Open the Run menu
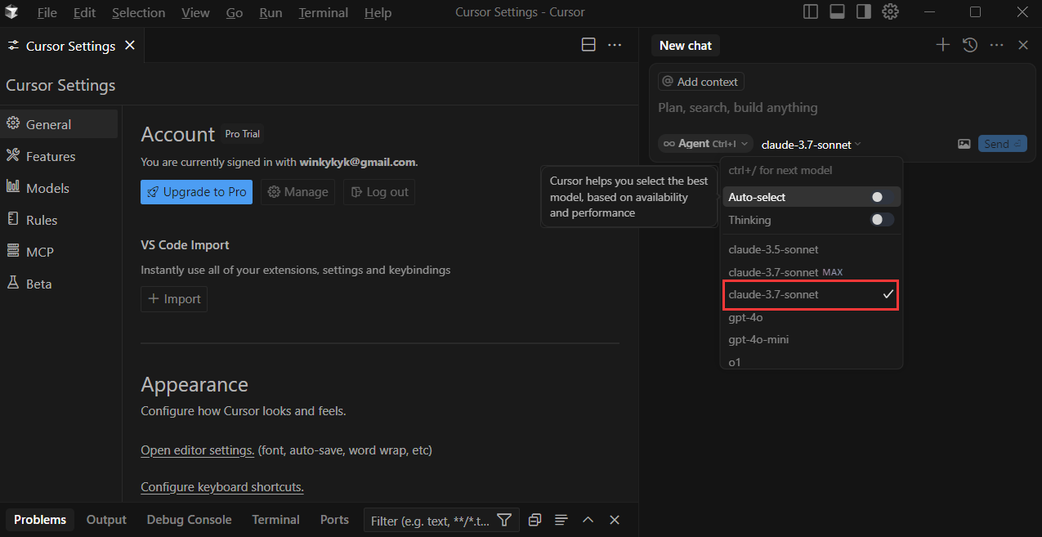The height and width of the screenshot is (537, 1042). 271,13
